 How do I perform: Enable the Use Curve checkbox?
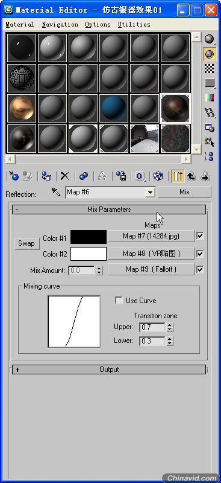[x=119, y=300]
